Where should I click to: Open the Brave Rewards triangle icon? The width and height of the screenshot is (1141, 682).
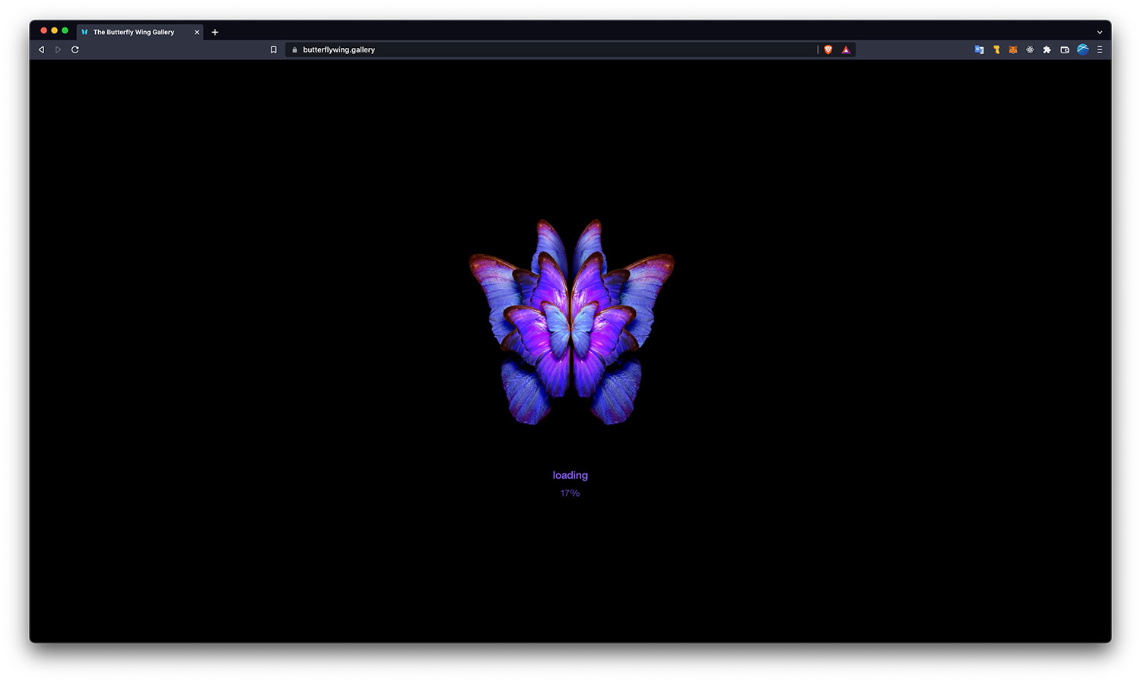pos(846,49)
